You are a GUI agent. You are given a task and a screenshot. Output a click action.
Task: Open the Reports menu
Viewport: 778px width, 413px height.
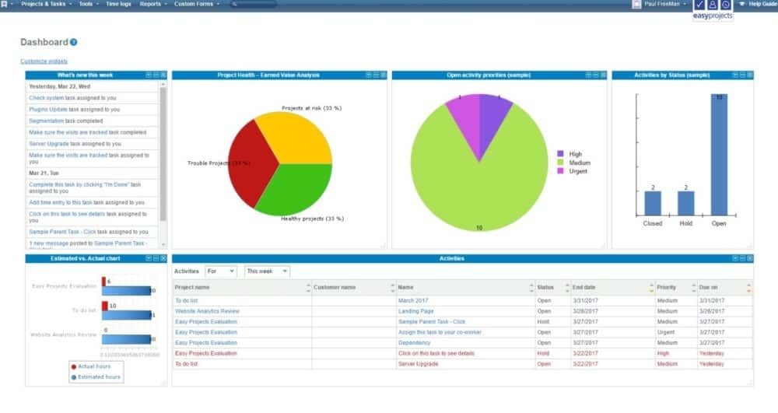pos(152,5)
